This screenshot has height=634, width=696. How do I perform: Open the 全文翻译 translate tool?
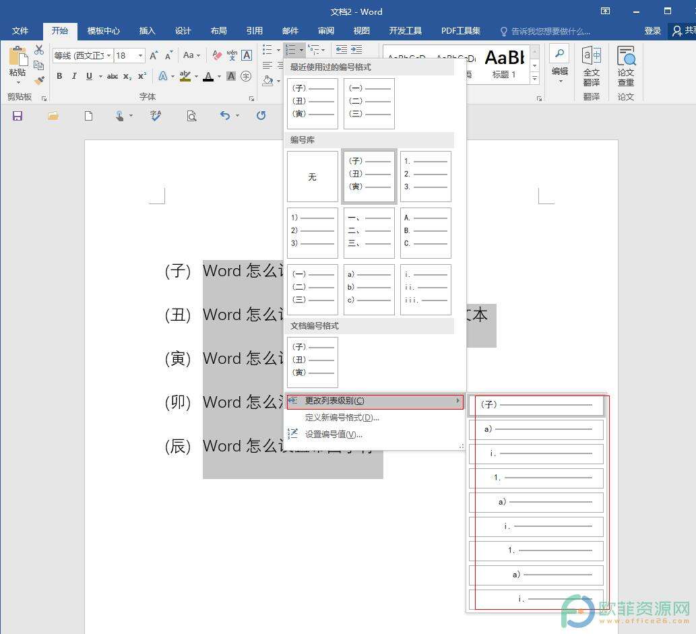[x=592, y=66]
